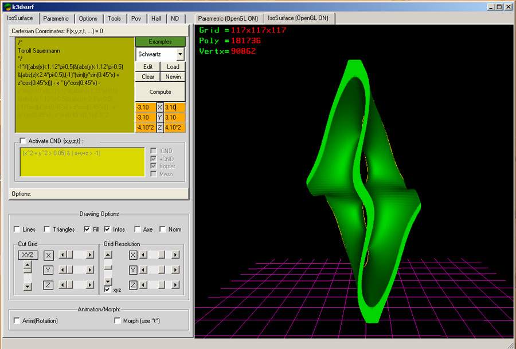The height and width of the screenshot is (349, 516).
Task: Click the X minimum field -3.10
Action: tap(146, 108)
